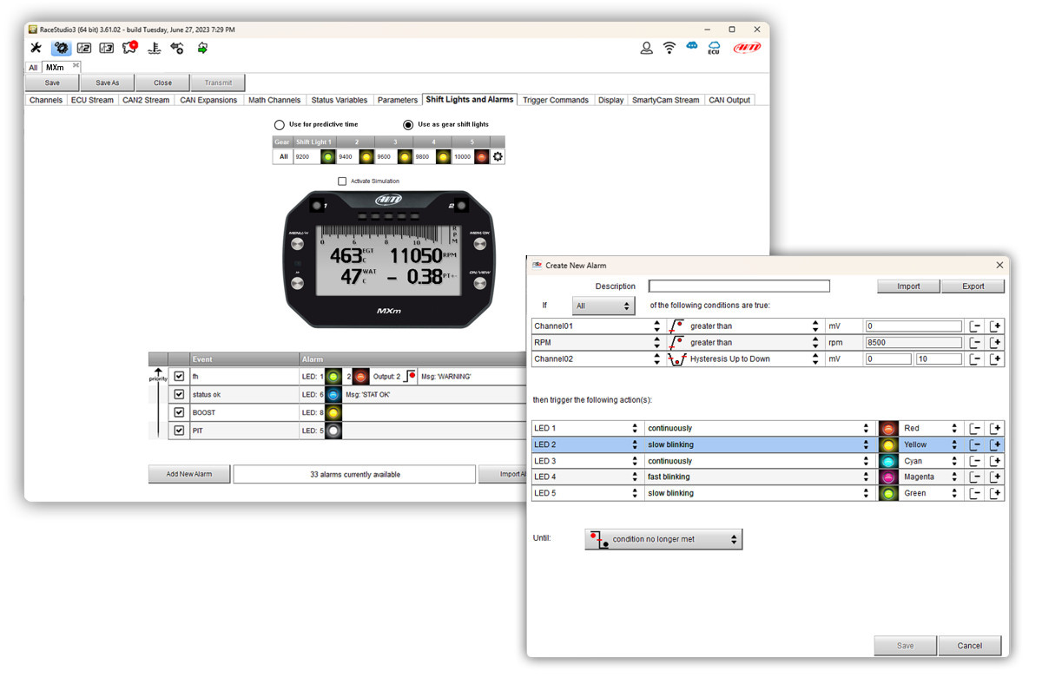Switch to the Math Channels tab

274,100
